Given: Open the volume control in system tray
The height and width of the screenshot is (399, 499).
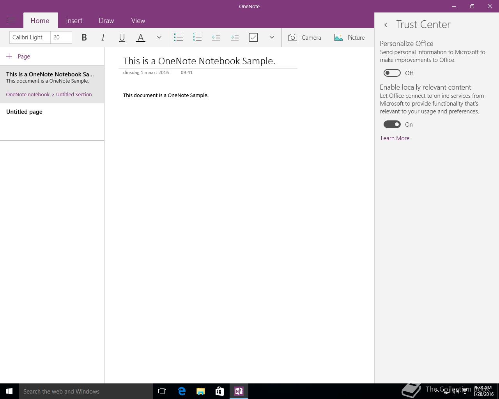Looking at the screenshot, I should [455, 391].
